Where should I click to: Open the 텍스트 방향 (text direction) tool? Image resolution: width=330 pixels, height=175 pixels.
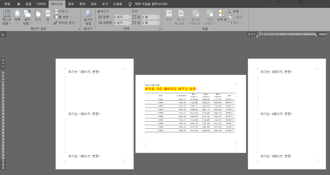pyautogui.click(x=7, y=17)
